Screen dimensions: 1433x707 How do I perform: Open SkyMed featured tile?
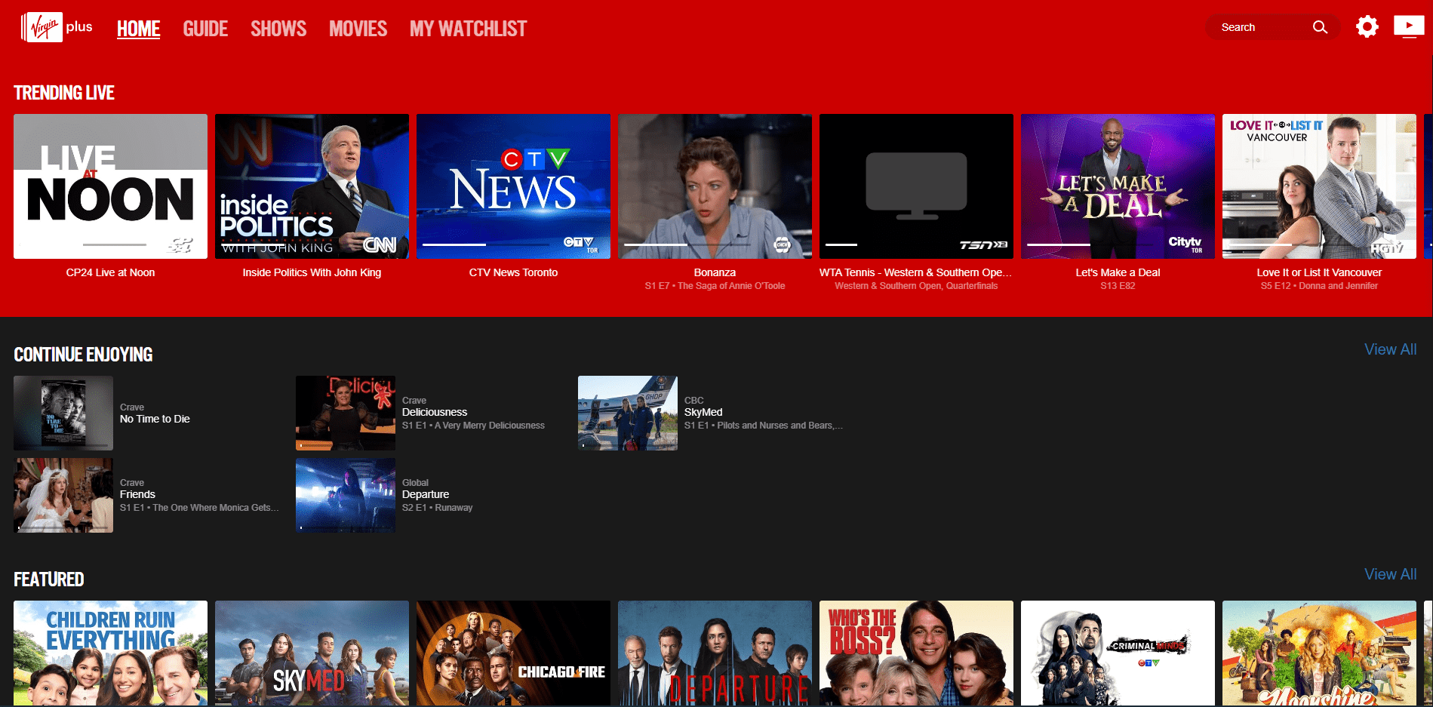[x=312, y=653]
